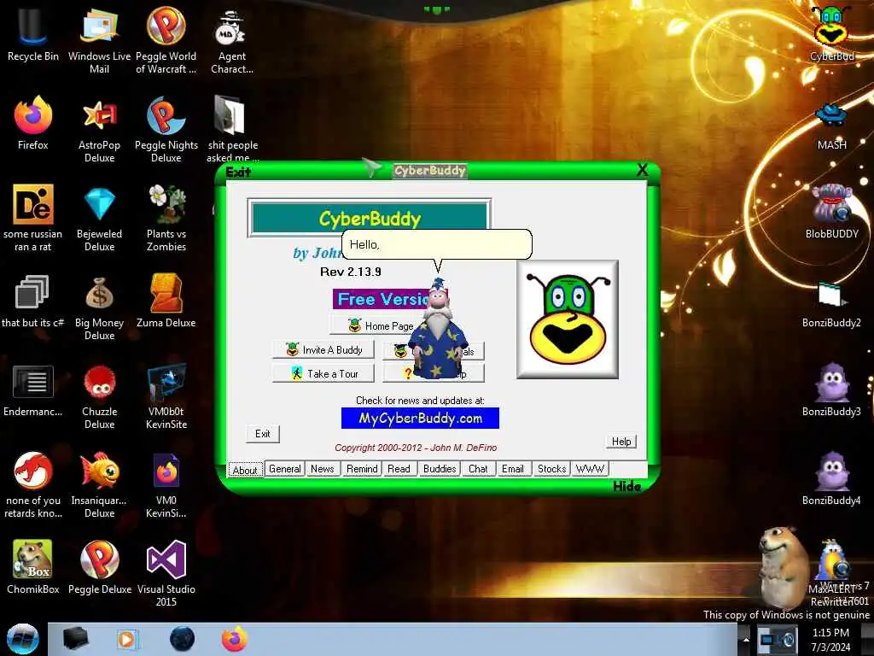Switch to the Chat tab

[x=478, y=469]
